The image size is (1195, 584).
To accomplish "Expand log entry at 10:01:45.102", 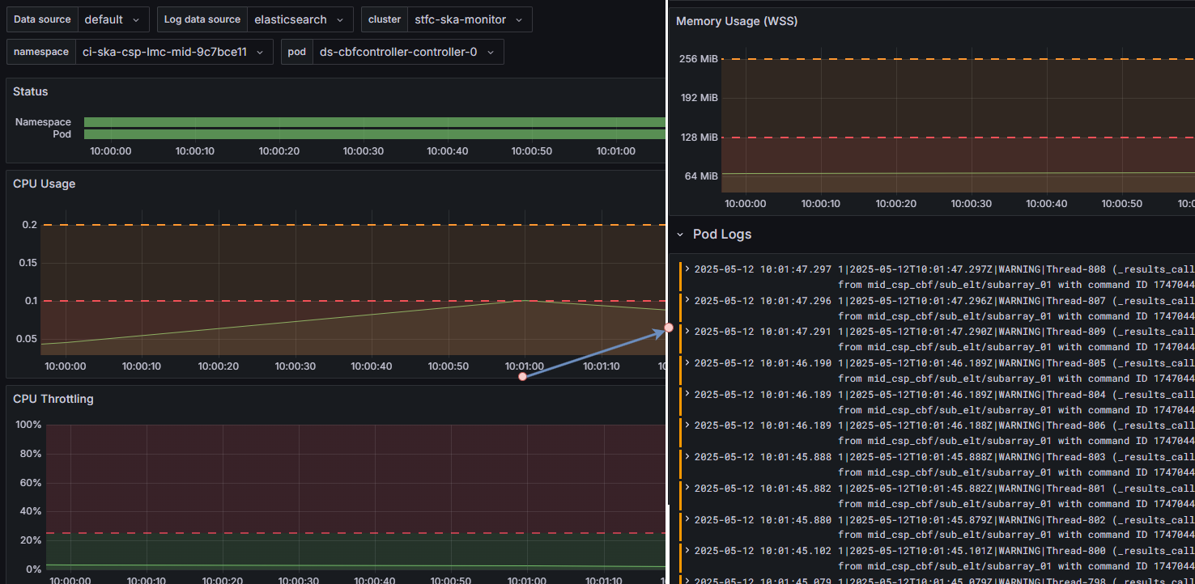I will (687, 551).
